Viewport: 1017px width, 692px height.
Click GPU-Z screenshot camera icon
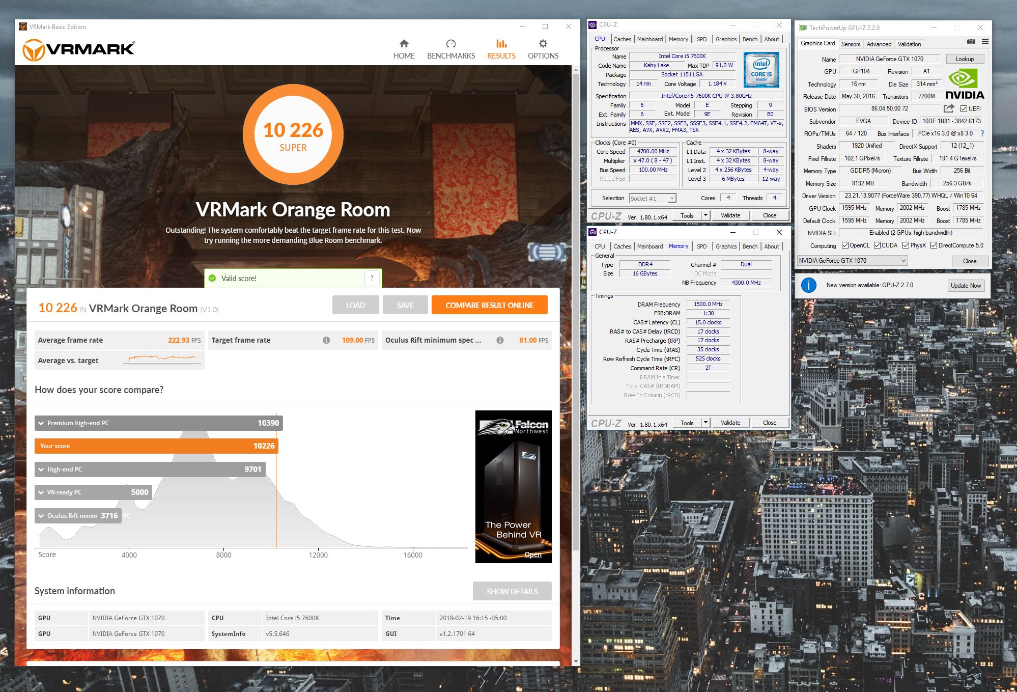click(971, 42)
